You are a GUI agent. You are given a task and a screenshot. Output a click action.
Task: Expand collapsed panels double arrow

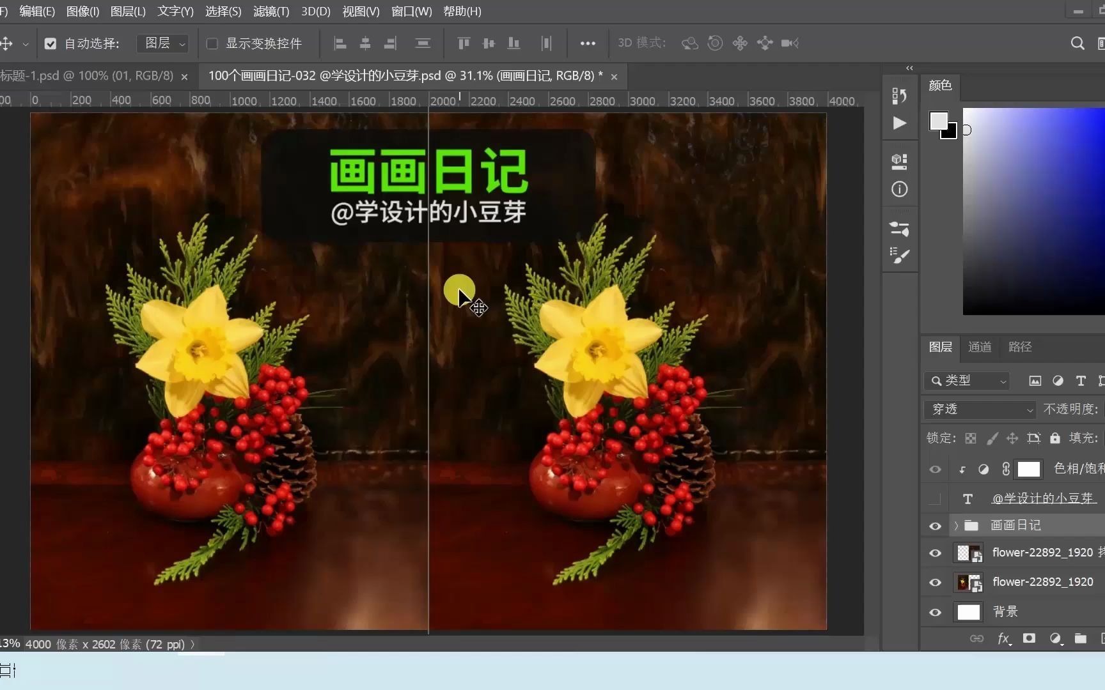pyautogui.click(x=909, y=68)
